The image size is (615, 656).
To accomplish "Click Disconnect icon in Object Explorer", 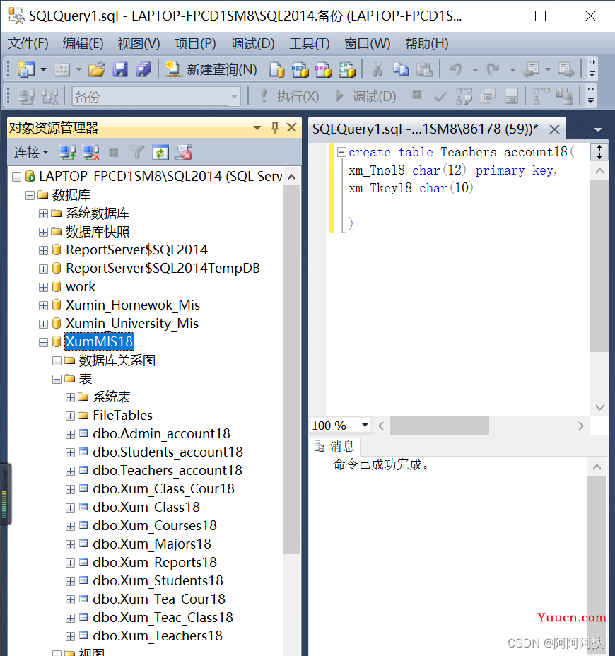I will pos(90,152).
